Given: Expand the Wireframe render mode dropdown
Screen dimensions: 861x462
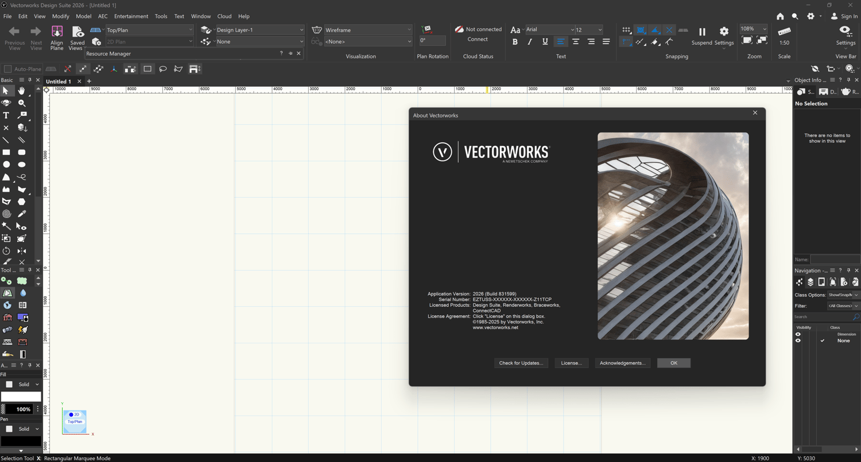Looking at the screenshot, I should pyautogui.click(x=367, y=30).
